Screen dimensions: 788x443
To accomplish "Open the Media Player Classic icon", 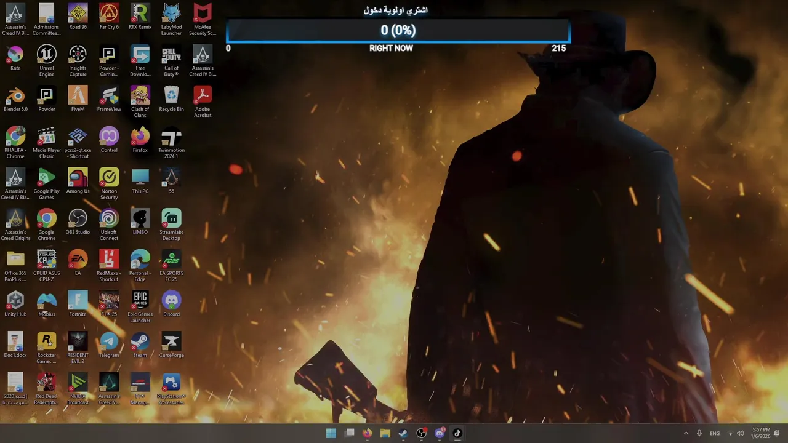I will (47, 143).
